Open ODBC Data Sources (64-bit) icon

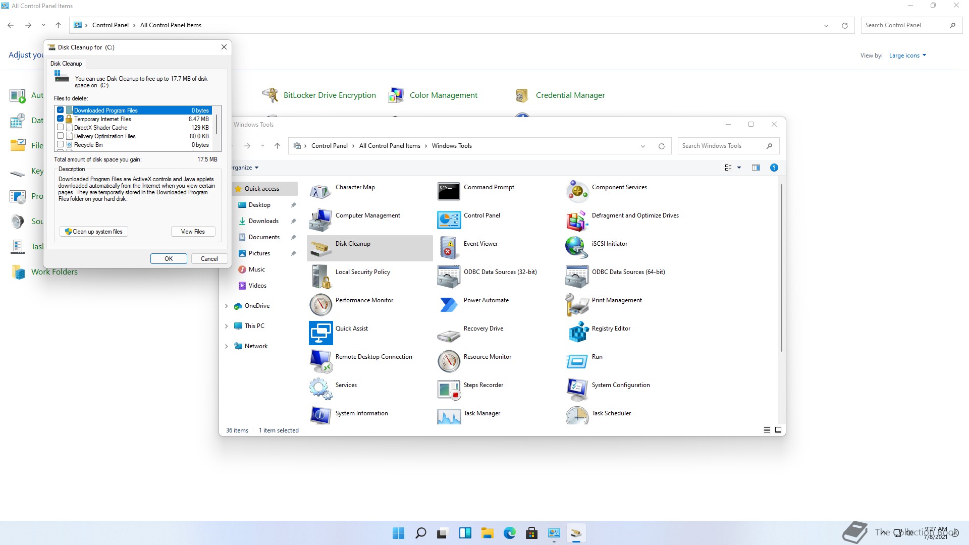click(x=577, y=277)
